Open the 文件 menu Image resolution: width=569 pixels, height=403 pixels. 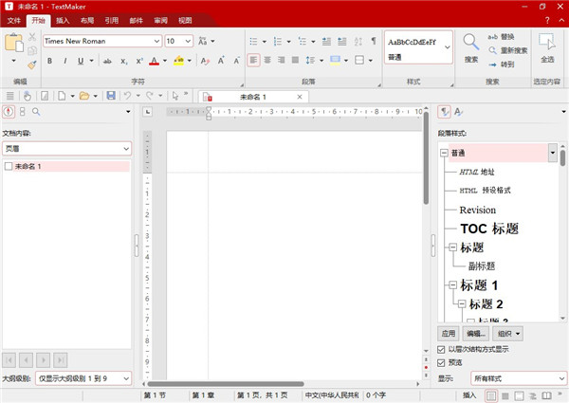(x=14, y=19)
